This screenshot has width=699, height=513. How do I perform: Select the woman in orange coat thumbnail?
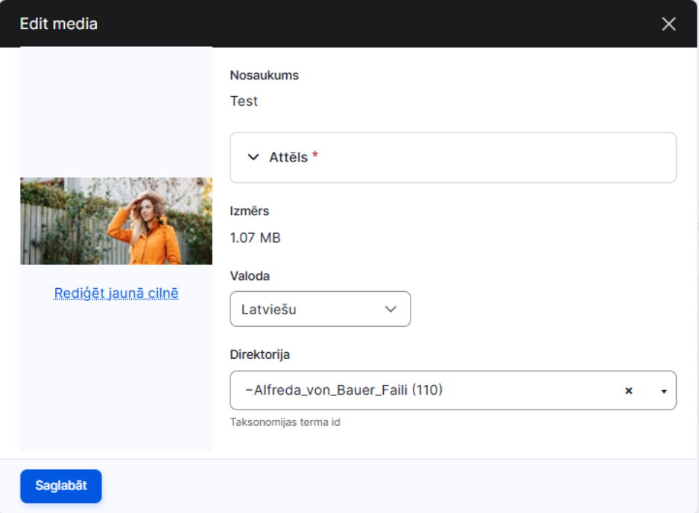[116, 221]
